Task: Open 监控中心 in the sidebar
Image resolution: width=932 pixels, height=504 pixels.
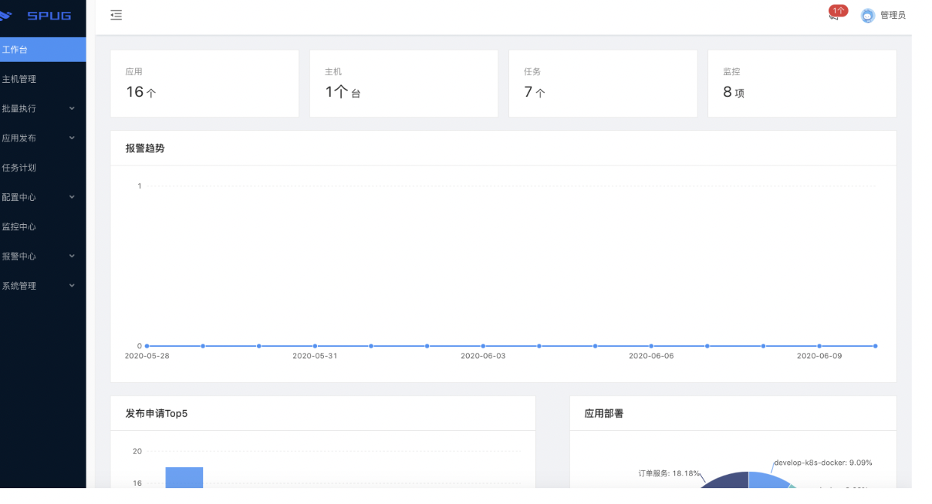Action: (43, 226)
